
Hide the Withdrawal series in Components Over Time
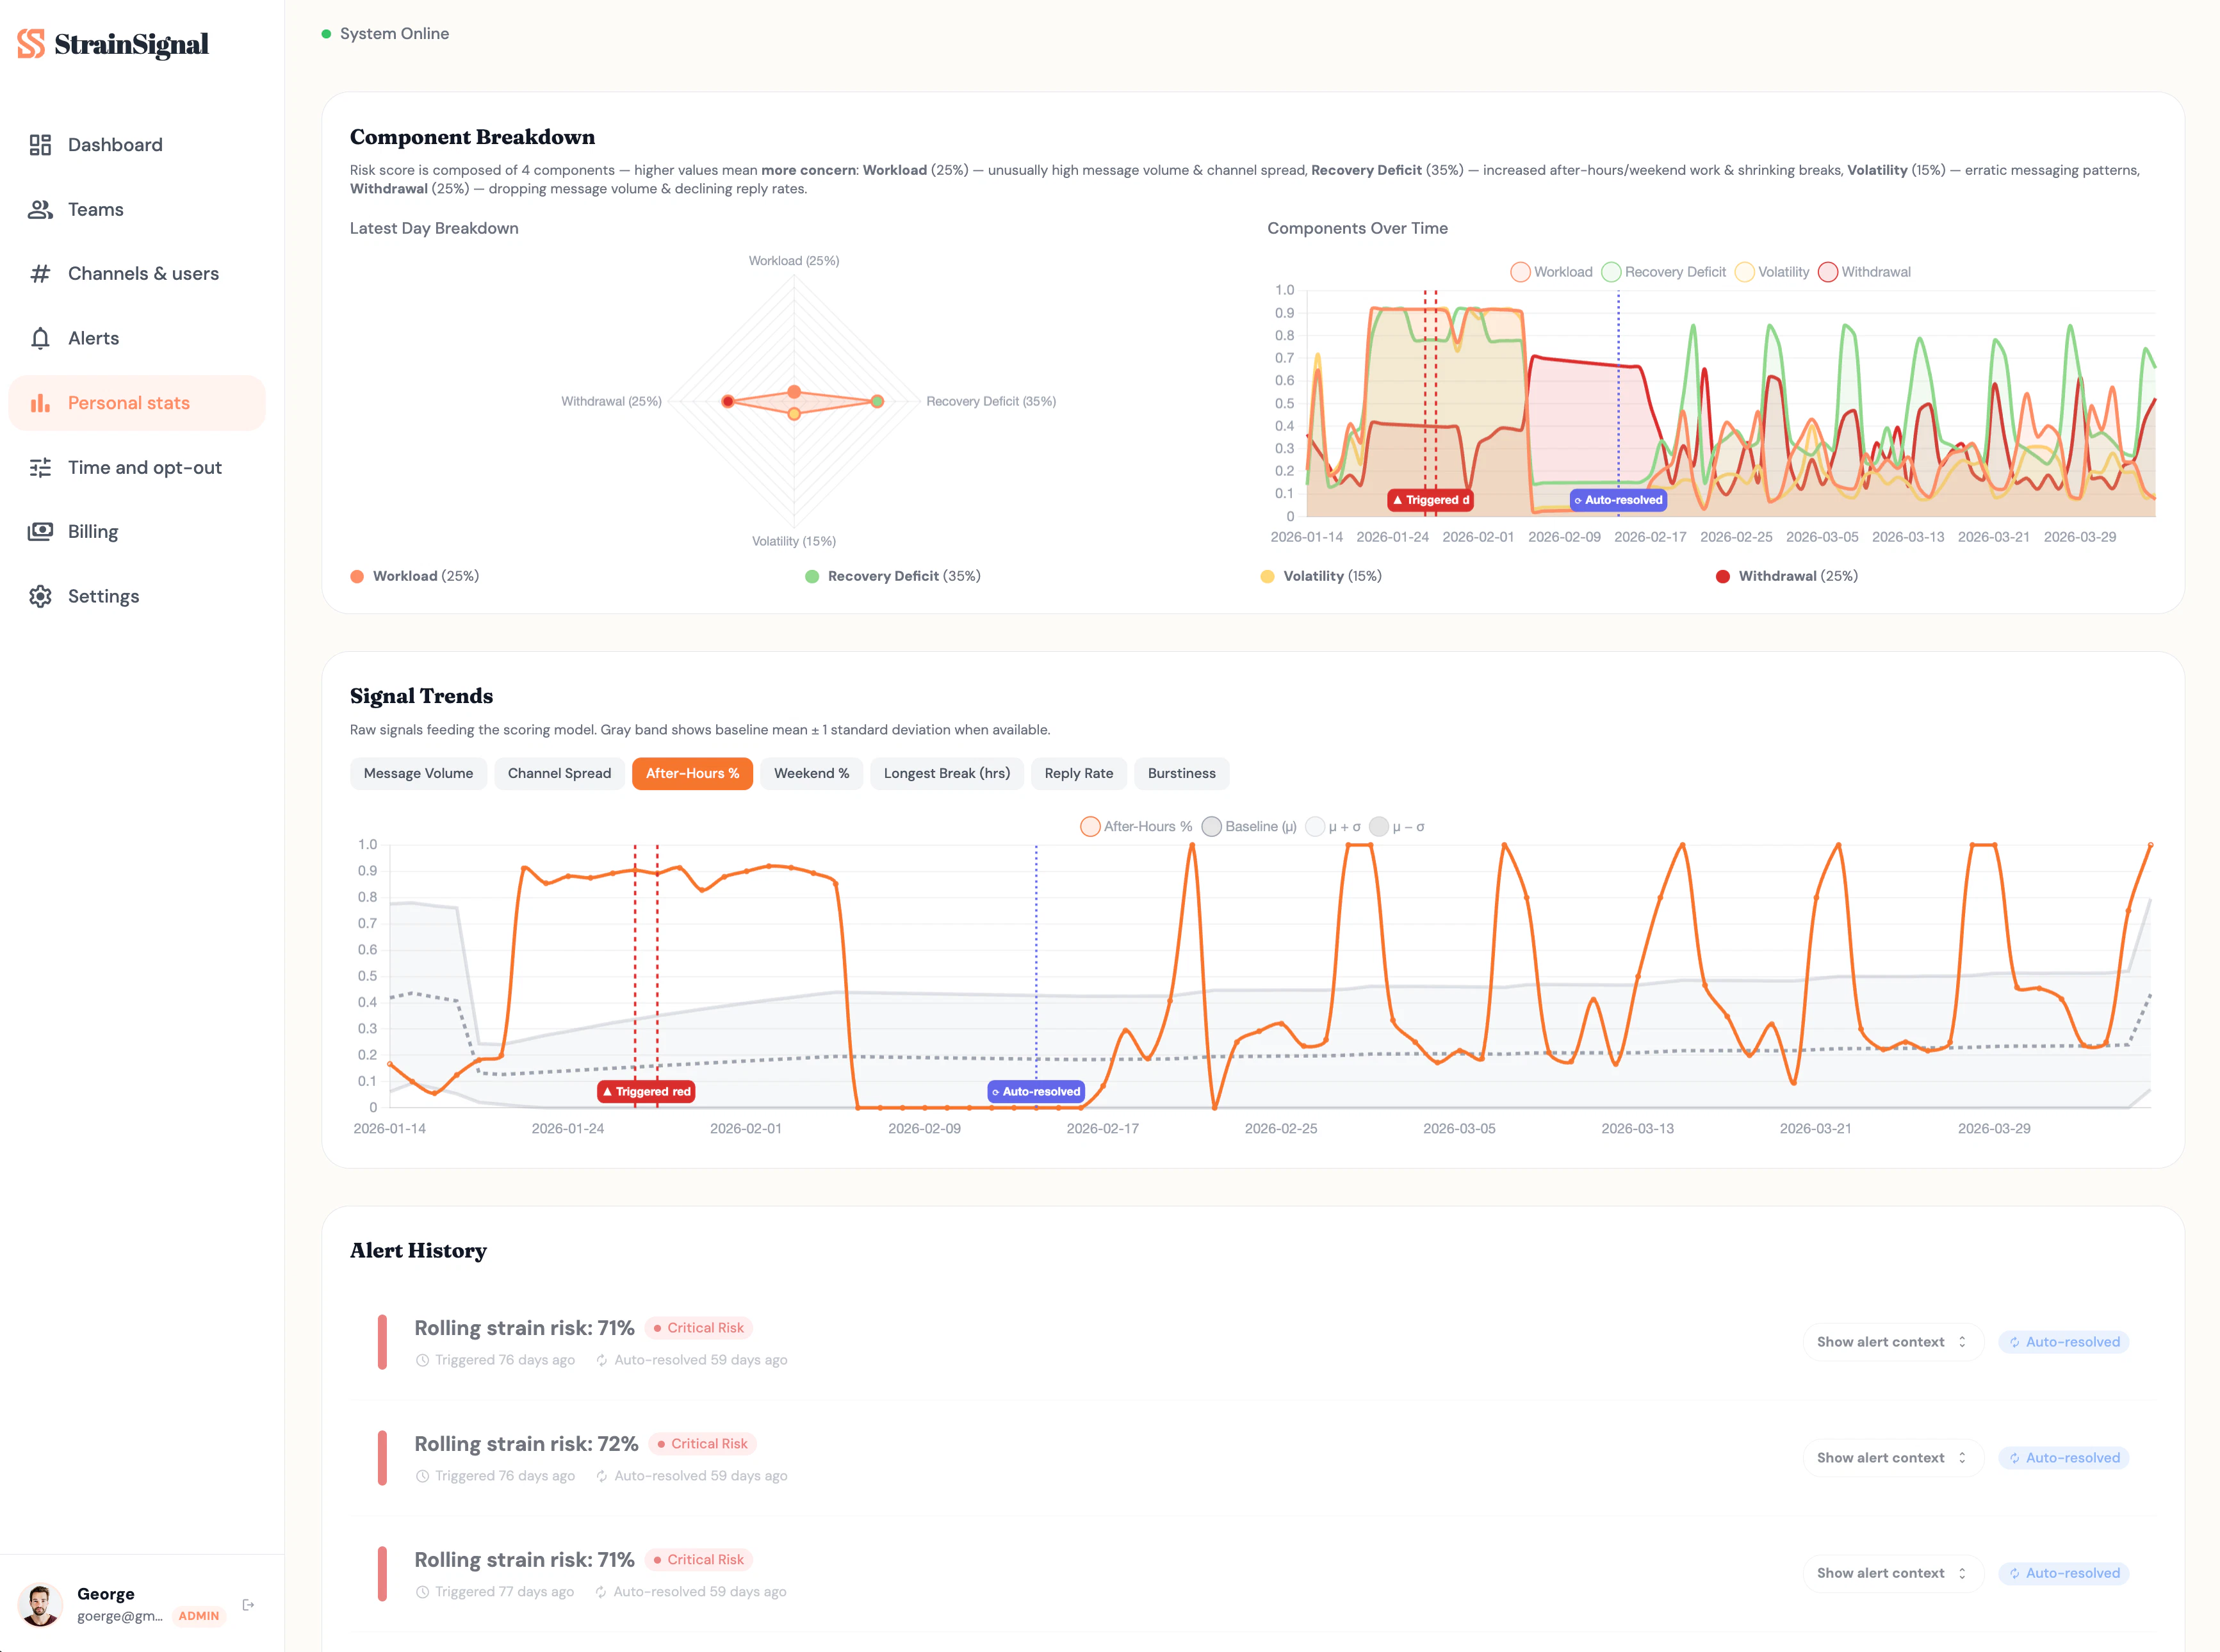point(1867,271)
